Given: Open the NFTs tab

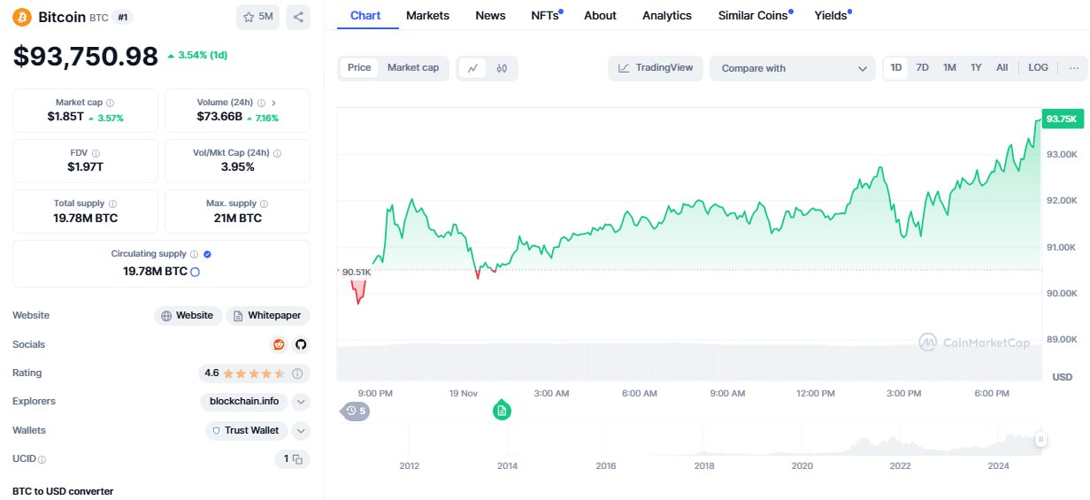Looking at the screenshot, I should pos(546,15).
